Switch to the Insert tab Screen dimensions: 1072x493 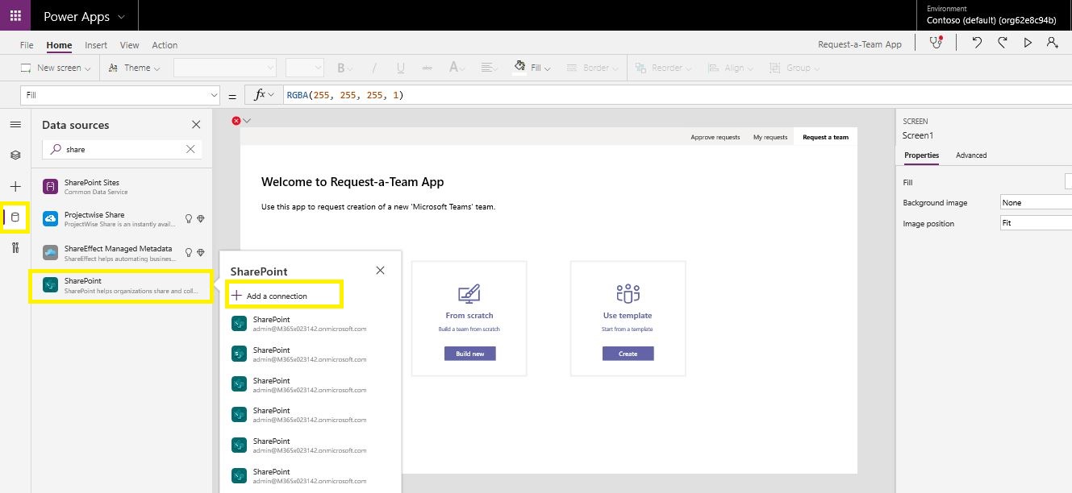[x=96, y=45]
